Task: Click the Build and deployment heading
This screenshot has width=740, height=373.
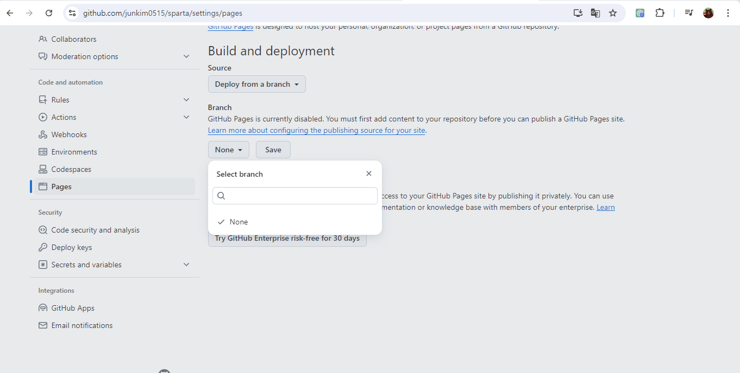Action: click(271, 51)
